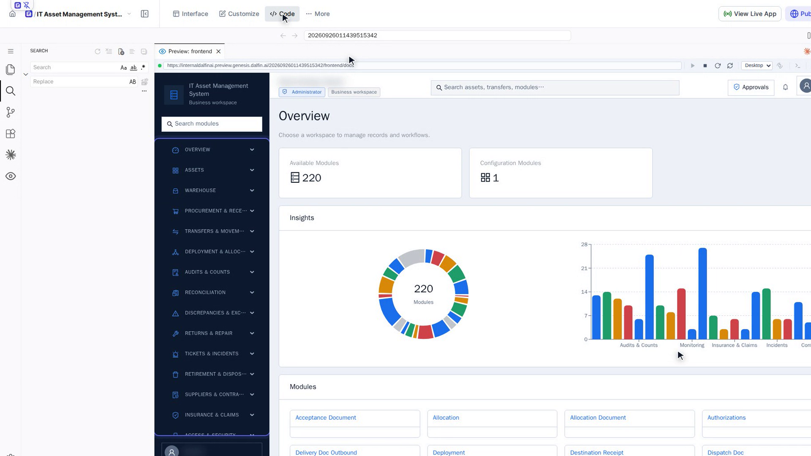Open notifications bell in app header

(785, 87)
